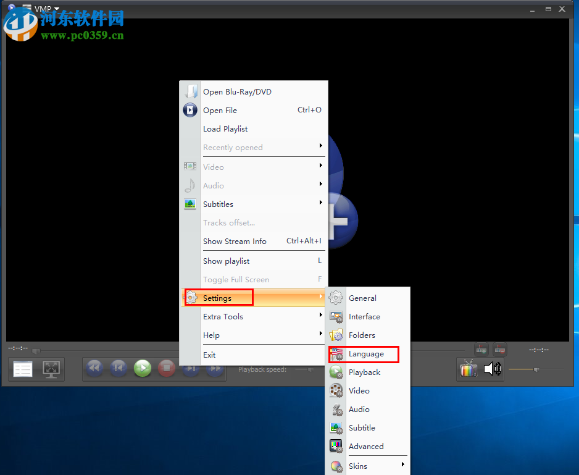Image resolution: width=579 pixels, height=475 pixels.
Task: Toggle Full Screen from the menu
Action: pos(237,279)
